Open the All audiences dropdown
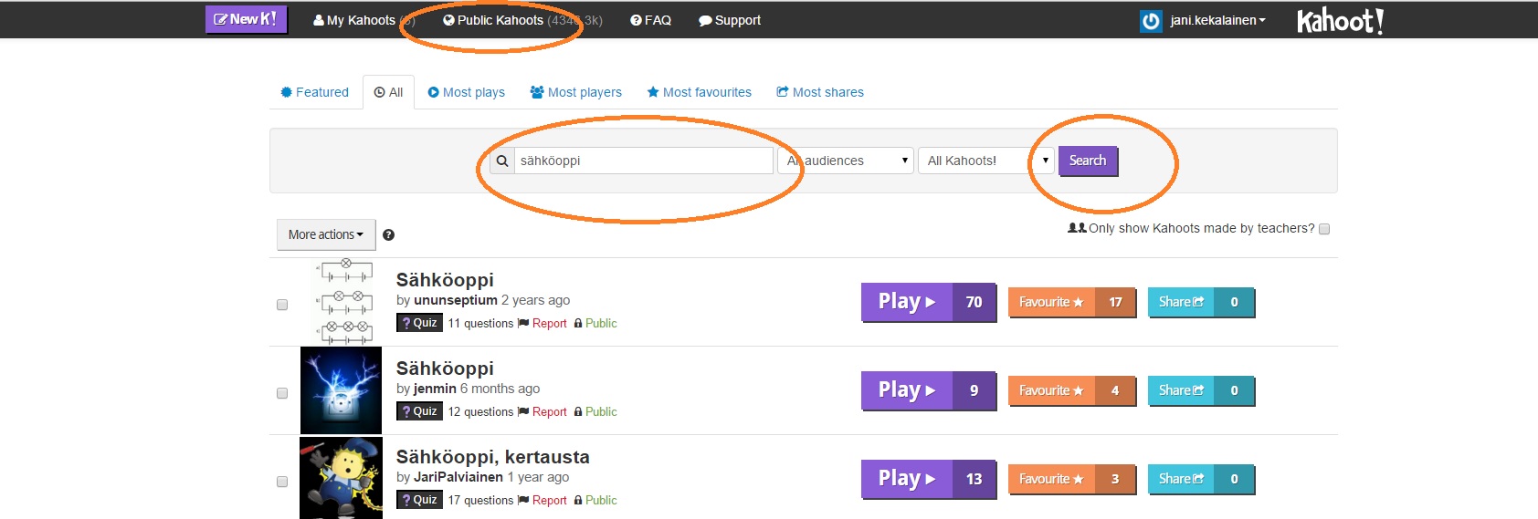The height and width of the screenshot is (519, 1538). tap(846, 161)
